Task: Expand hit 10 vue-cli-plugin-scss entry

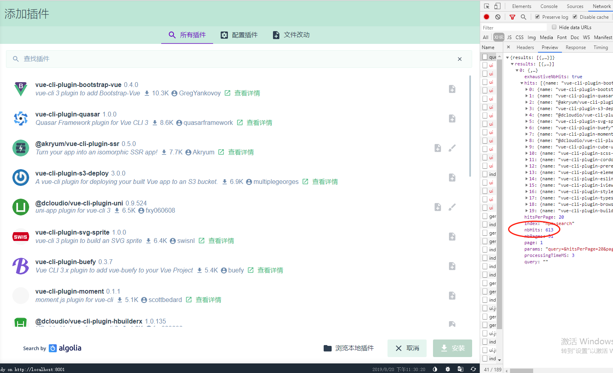Action: coord(527,153)
